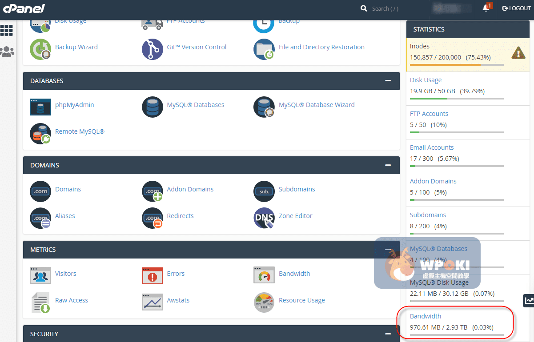Collapse the Security section

tap(388, 334)
